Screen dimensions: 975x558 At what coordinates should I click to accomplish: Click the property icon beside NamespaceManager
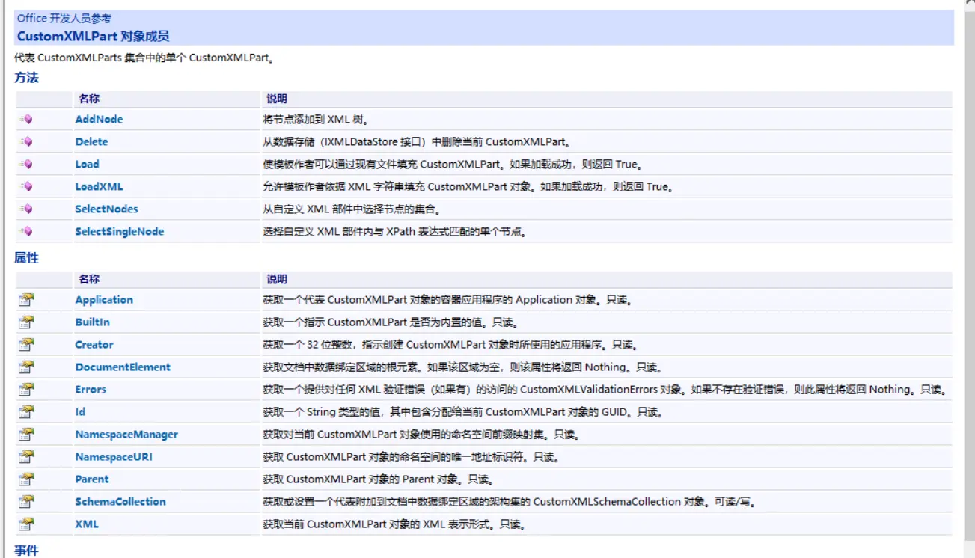pyautogui.click(x=26, y=435)
